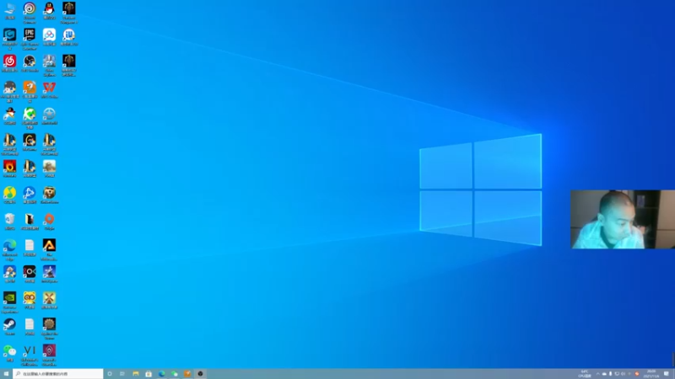Image resolution: width=675 pixels, height=379 pixels.
Task: Select the orange question-mark app icon
Action: click(x=30, y=92)
